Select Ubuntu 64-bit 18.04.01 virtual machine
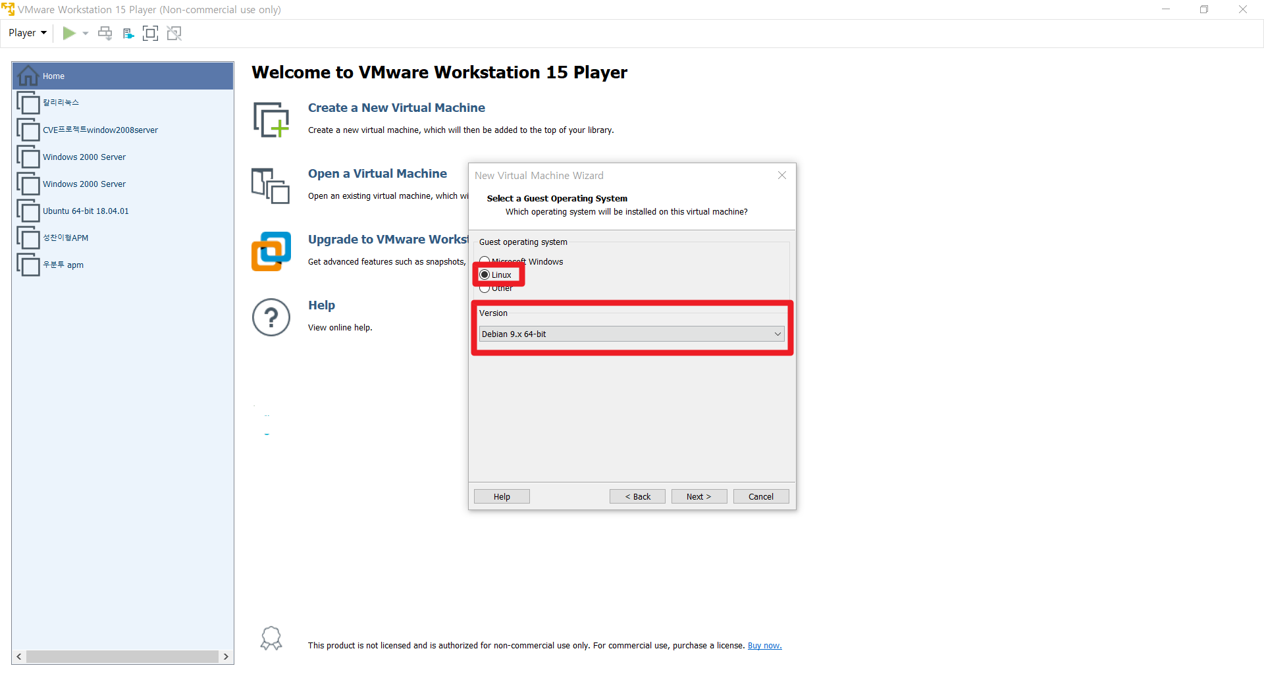 click(x=122, y=211)
